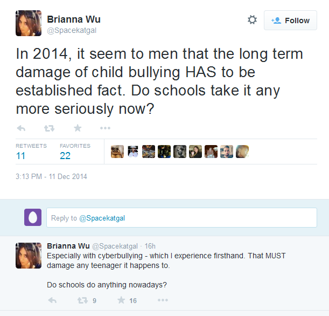Open @Spacekatgal handle under header name
329x316 pixels.
(x=72, y=30)
